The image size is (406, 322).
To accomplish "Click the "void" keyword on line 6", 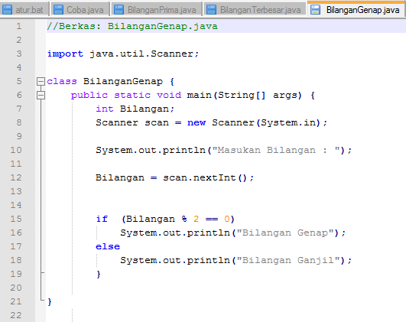I will (x=169, y=95).
